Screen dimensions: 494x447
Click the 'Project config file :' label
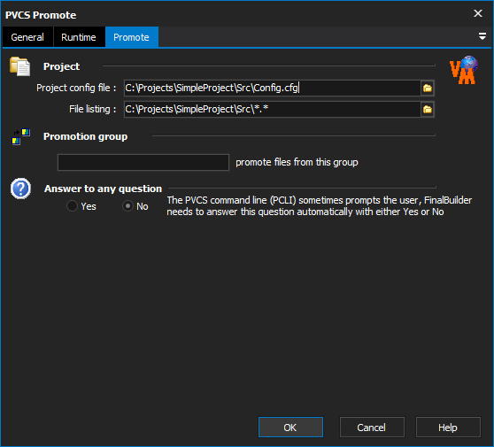point(76,88)
